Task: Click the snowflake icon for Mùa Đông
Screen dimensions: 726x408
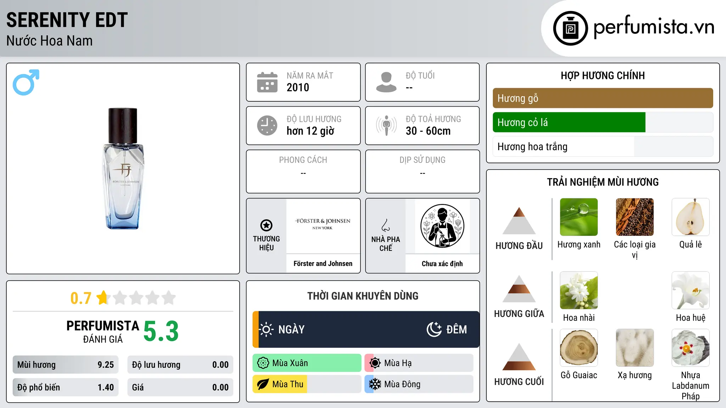Action: point(375,384)
